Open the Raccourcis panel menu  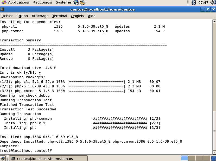(x=42, y=2)
